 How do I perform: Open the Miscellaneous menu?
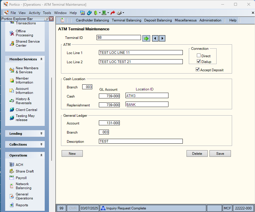click(186, 20)
